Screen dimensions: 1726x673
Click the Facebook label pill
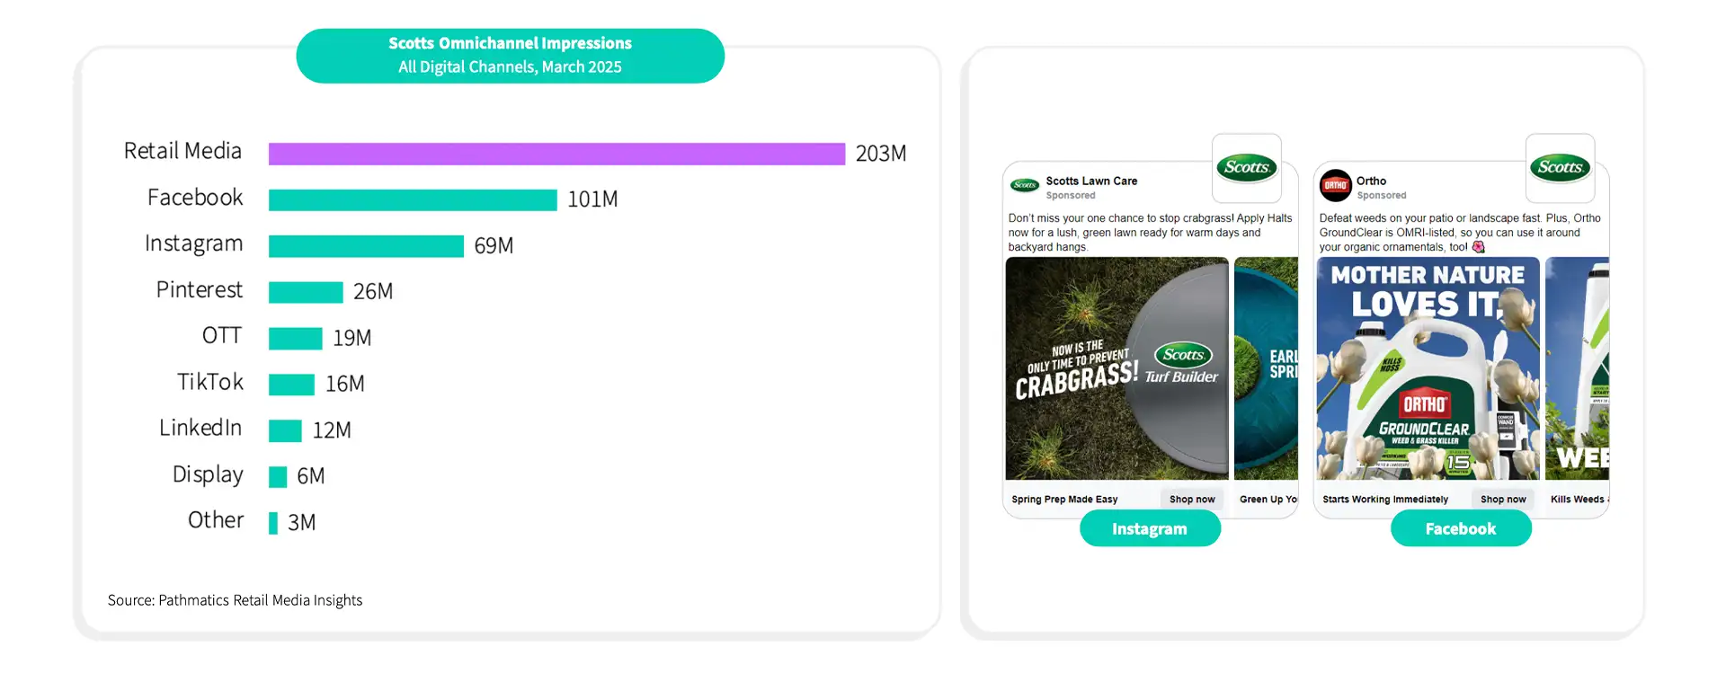[1461, 528]
